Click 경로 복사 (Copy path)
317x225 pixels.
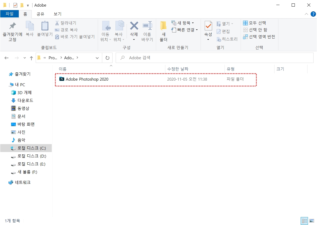pyautogui.click(x=66, y=30)
